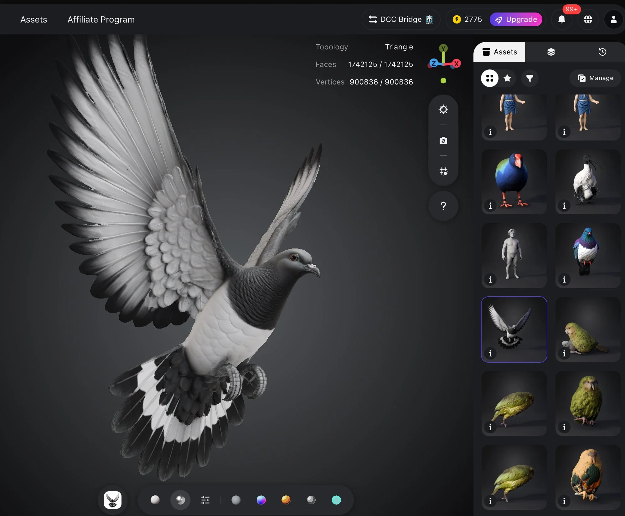Open DCC Bridge
Image resolution: width=625 pixels, height=516 pixels.
401,19
